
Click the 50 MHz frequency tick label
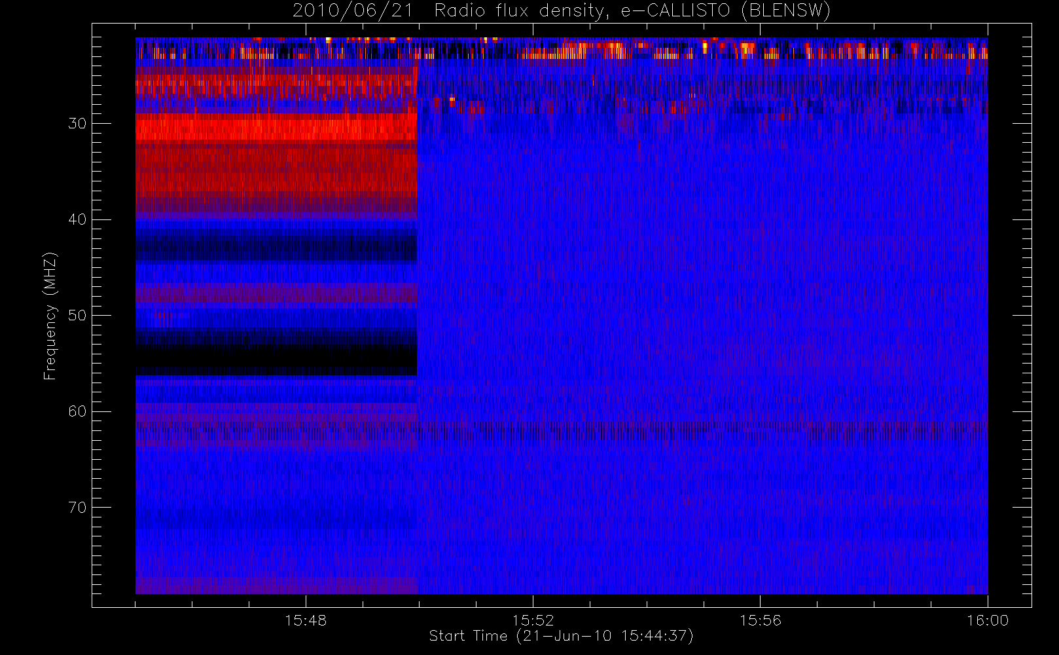click(77, 316)
